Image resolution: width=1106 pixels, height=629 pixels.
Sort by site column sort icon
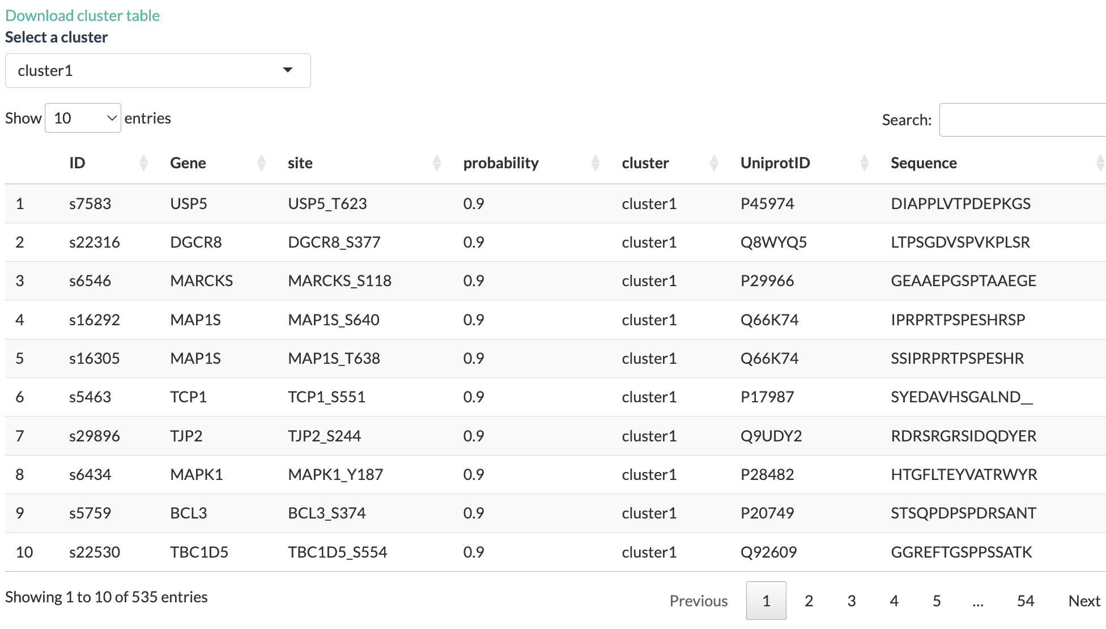(437, 163)
